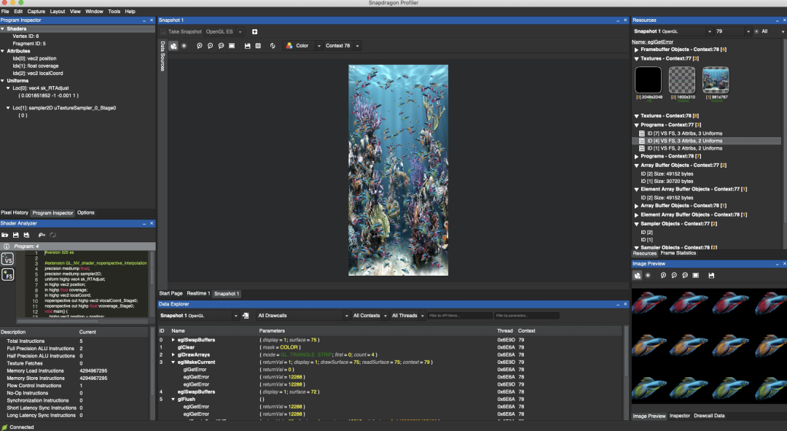Select the FS fragment shader icon
Screen dimensions: 787x431
[8, 275]
